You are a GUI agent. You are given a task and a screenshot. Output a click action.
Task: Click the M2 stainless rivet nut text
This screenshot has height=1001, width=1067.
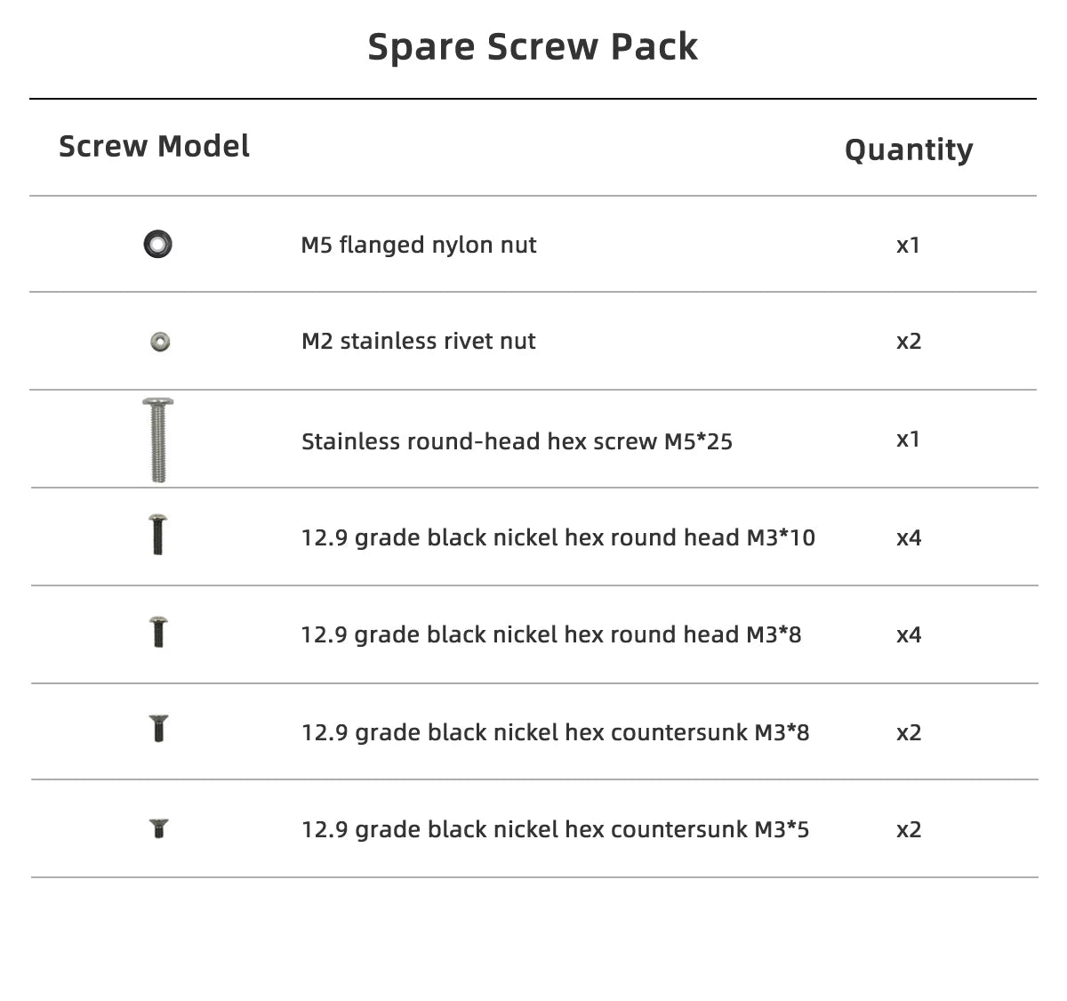418,341
